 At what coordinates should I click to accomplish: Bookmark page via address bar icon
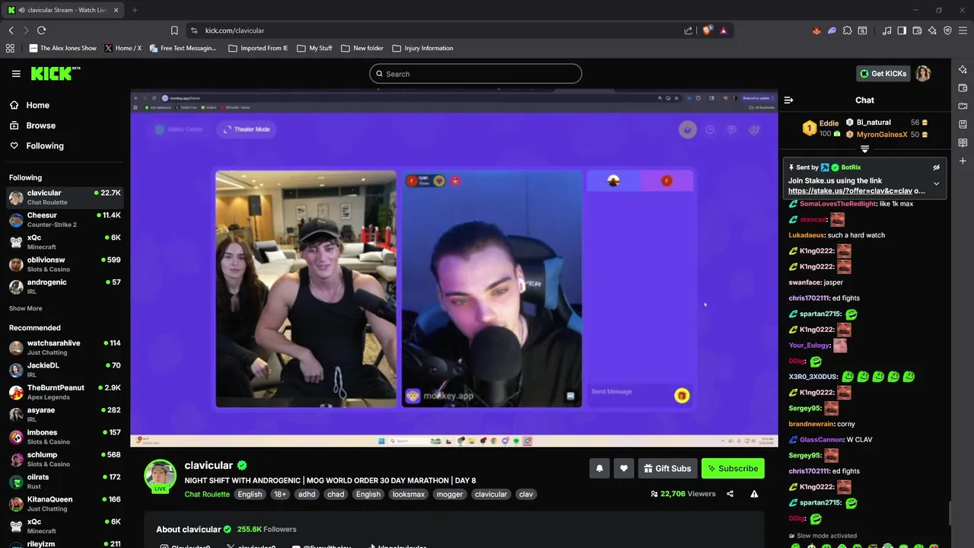coord(174,30)
